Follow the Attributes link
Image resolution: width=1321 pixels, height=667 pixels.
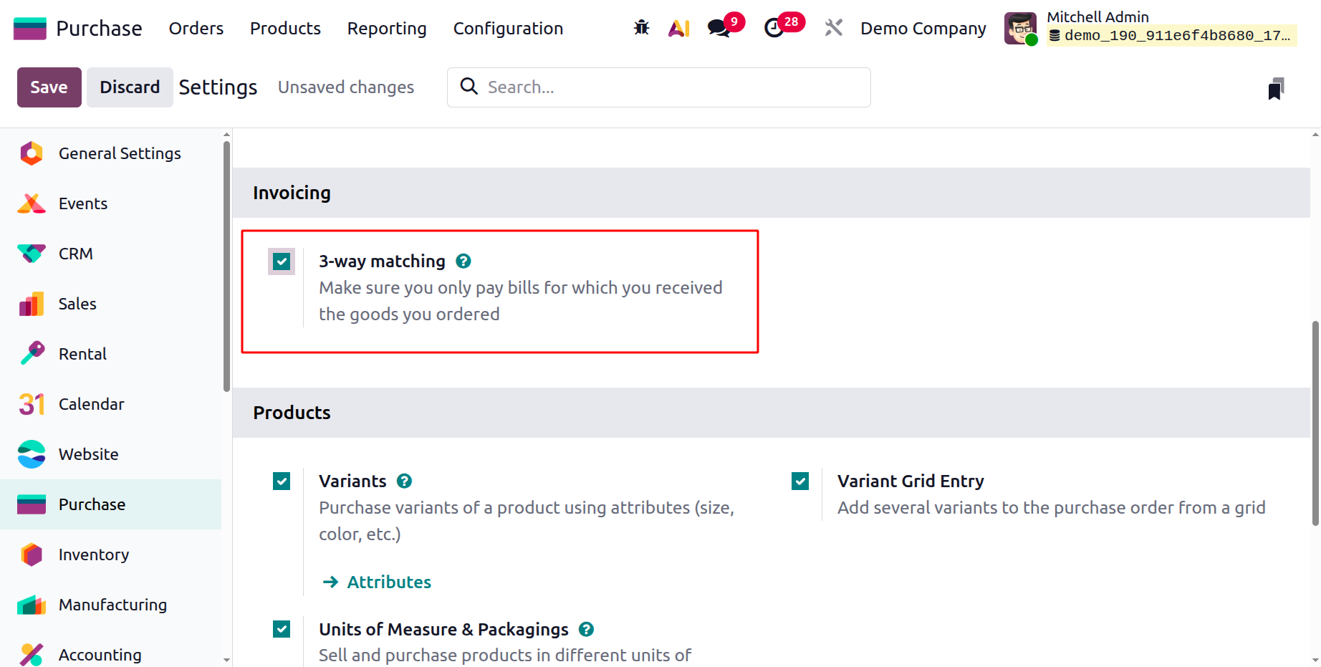pyautogui.click(x=389, y=582)
